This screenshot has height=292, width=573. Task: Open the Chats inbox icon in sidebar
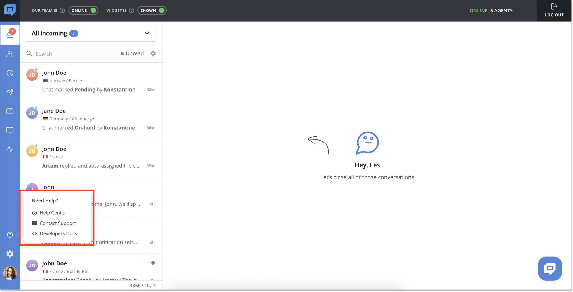click(x=10, y=34)
